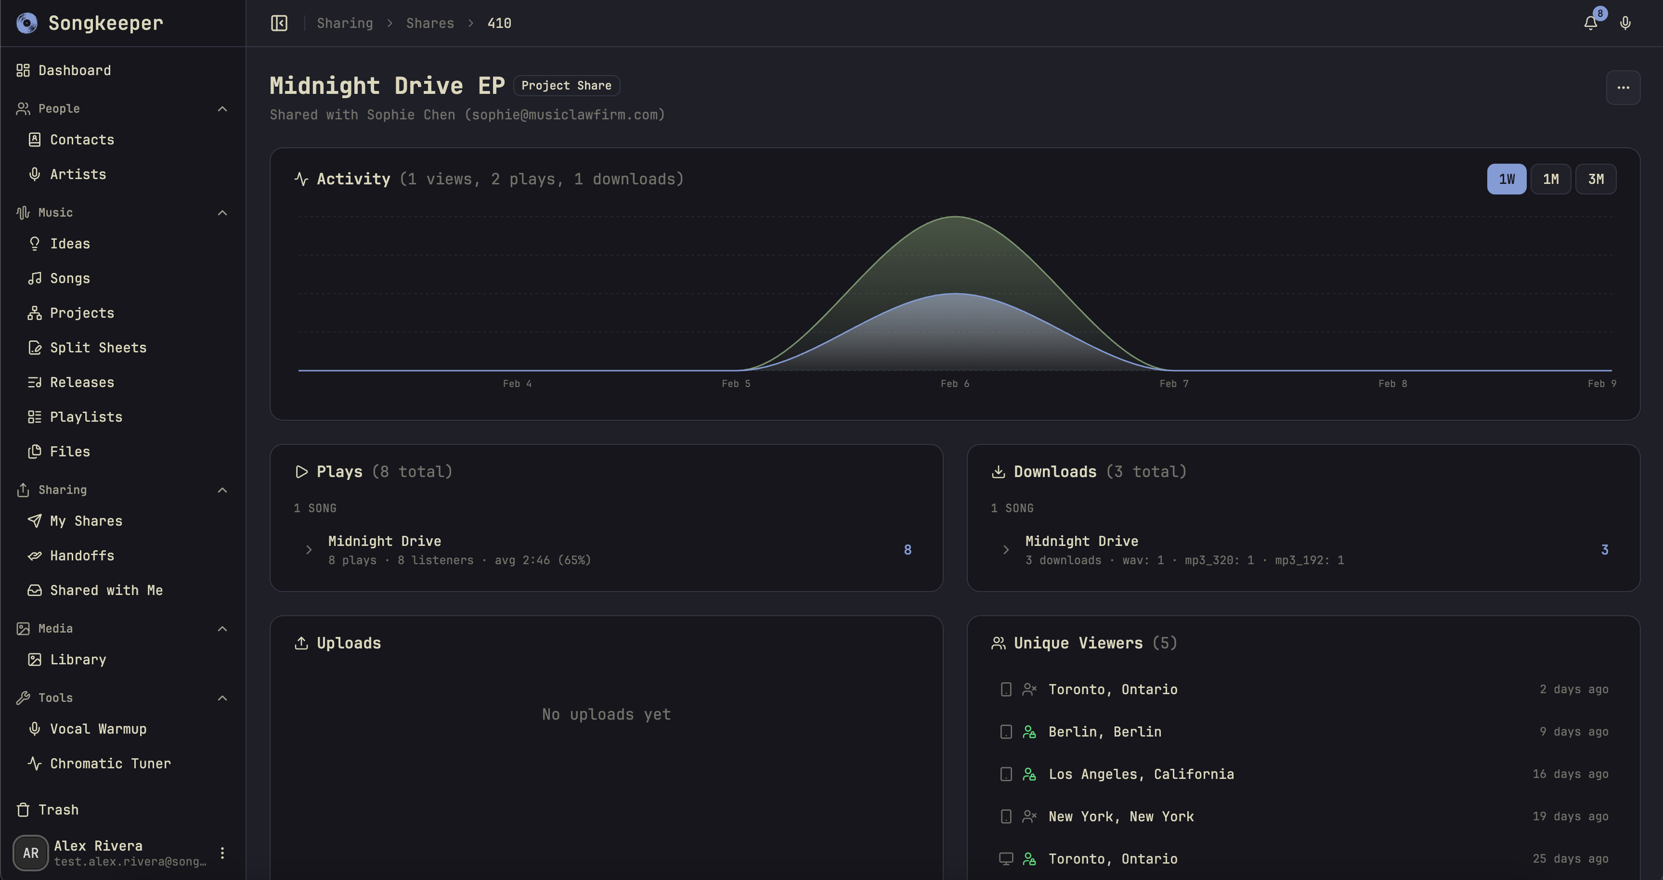
Task: Open the Artists section via its microphone icon
Action: 36,174
